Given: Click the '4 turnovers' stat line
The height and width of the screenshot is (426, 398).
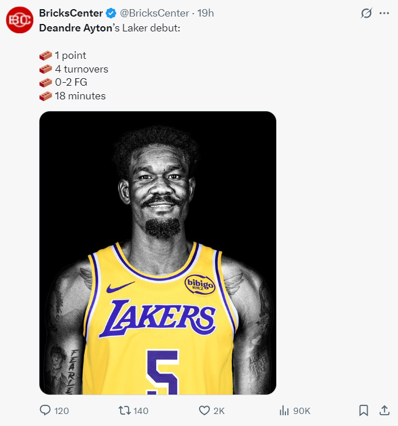Looking at the screenshot, I should [81, 69].
